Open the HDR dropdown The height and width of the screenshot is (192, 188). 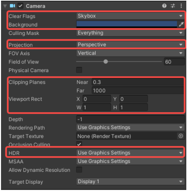pos(130,153)
